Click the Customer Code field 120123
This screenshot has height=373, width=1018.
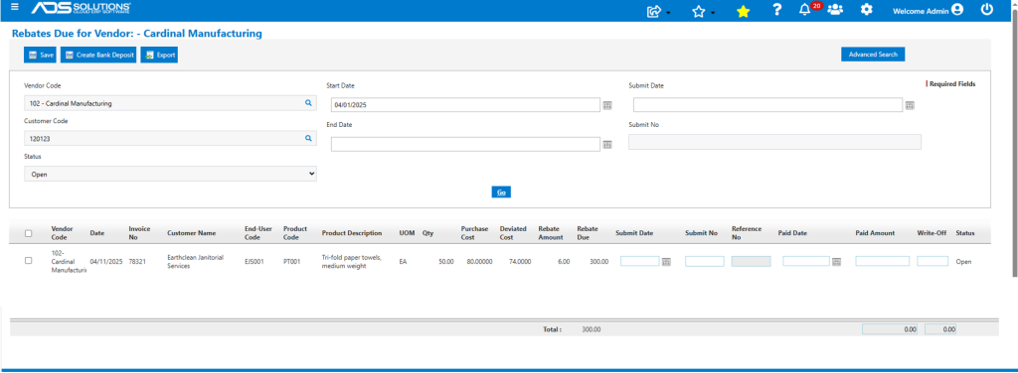[170, 138]
